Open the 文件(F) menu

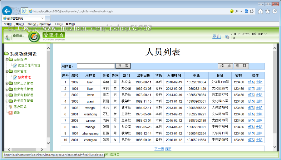pos(8,24)
